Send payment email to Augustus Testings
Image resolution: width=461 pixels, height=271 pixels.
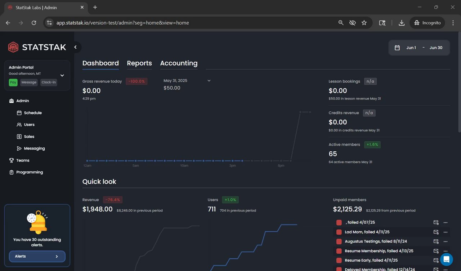436,241
